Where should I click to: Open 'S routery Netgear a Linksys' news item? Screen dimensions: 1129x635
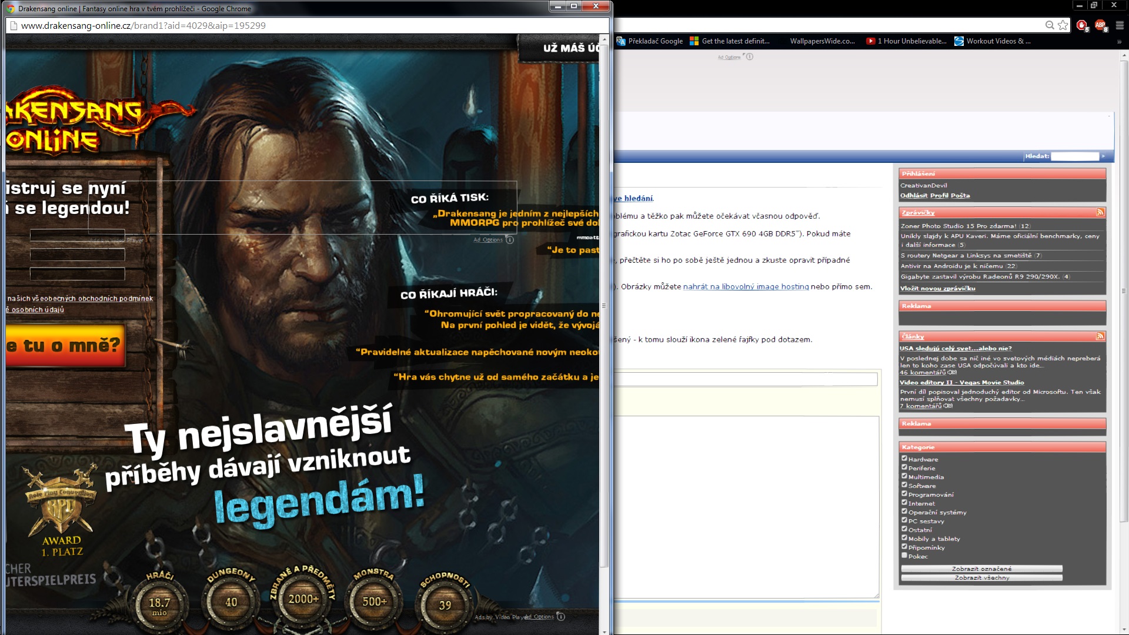pos(966,255)
